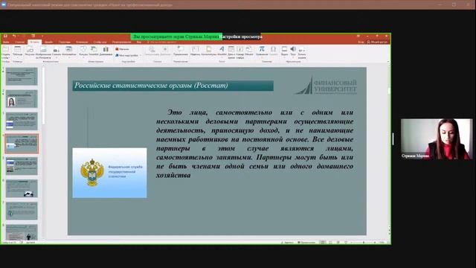Click the Chart icon in ribbon

(x=106, y=51)
